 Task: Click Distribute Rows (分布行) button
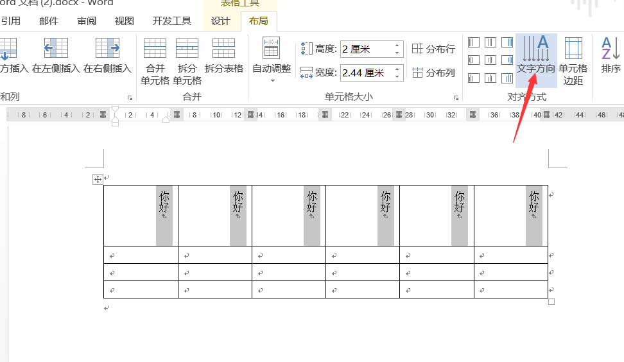433,49
